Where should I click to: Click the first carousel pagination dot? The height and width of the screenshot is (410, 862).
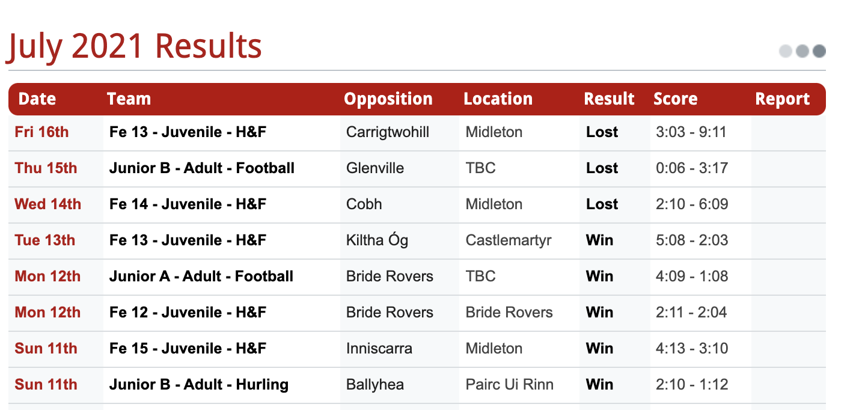[786, 51]
